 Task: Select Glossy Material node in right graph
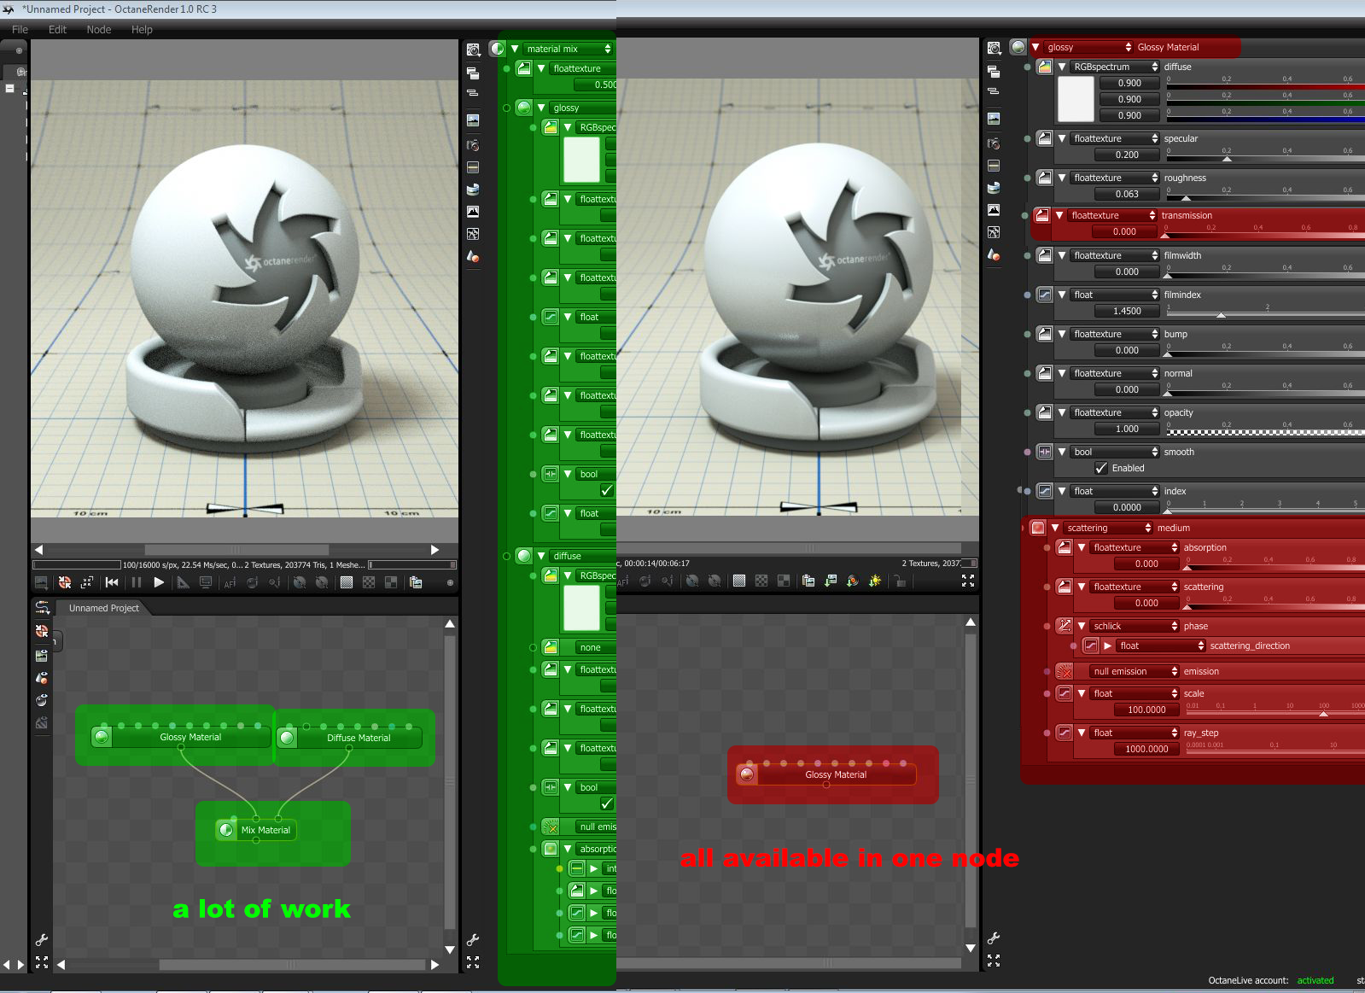click(x=826, y=774)
